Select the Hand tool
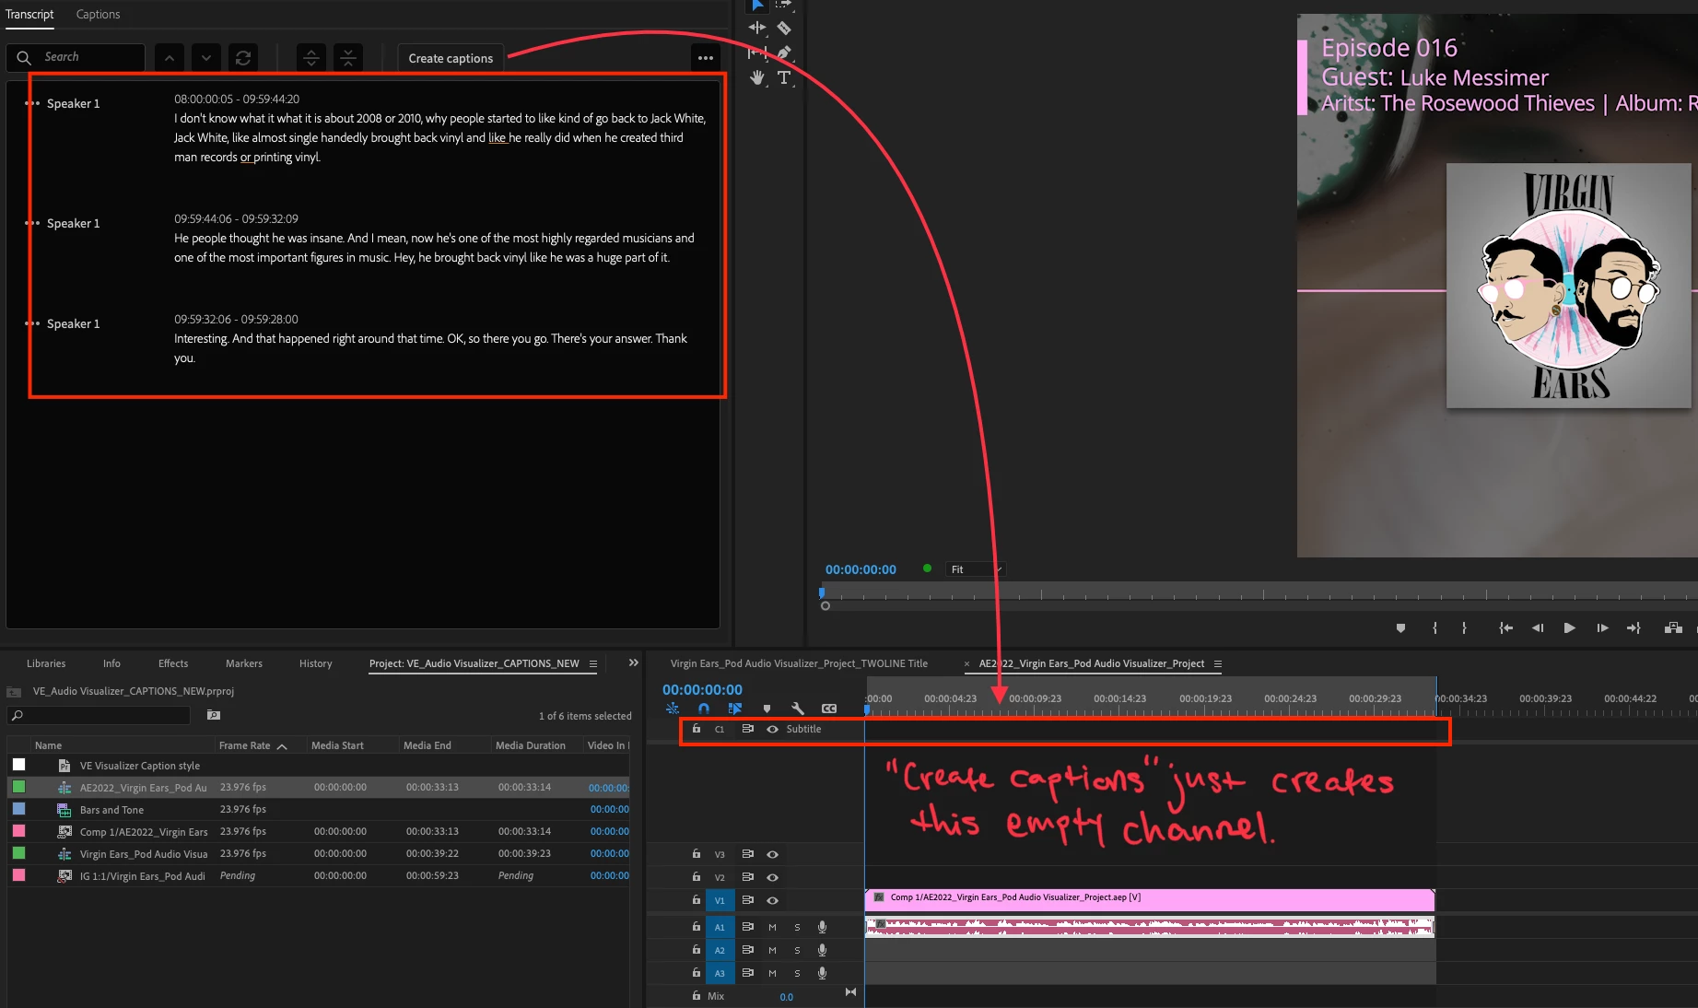The width and height of the screenshot is (1698, 1008). point(757,78)
